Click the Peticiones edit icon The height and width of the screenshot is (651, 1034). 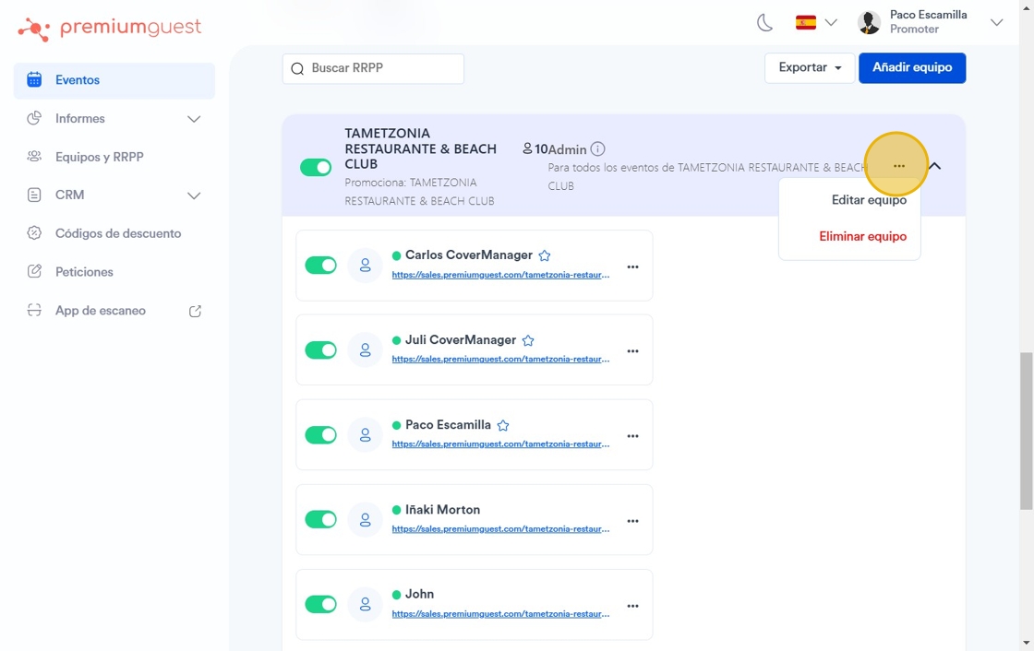coord(34,271)
